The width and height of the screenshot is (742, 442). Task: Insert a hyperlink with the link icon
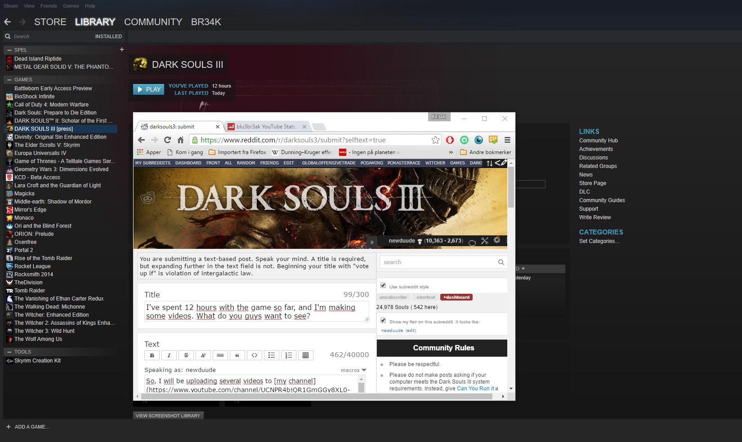(220, 355)
